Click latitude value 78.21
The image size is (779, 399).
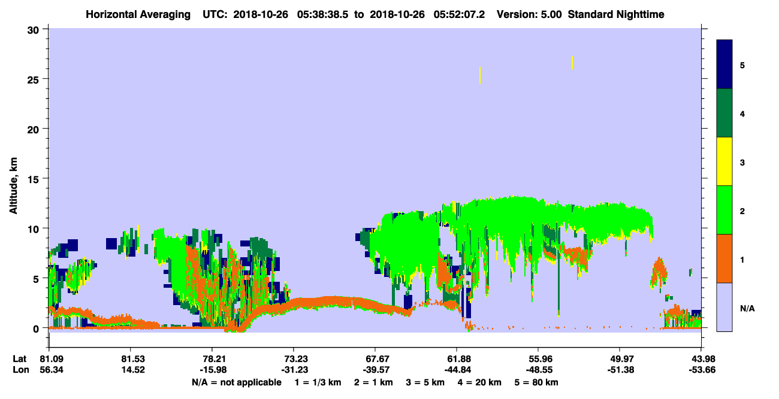(212, 359)
